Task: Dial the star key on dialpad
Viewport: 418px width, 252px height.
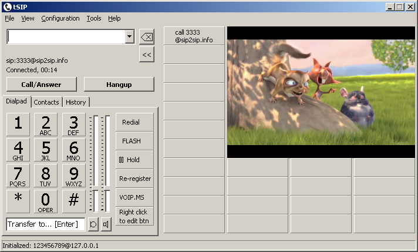Action: click(x=18, y=201)
